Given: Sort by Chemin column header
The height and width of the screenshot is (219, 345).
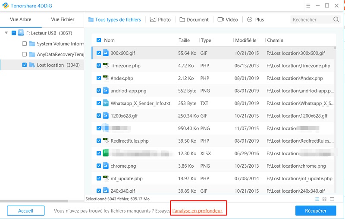Looking at the screenshot, I should pos(275,40).
